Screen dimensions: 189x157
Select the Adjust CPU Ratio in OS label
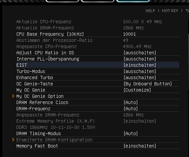coord(45,53)
